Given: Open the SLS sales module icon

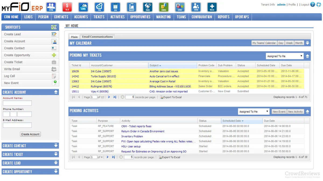Looking at the screenshot, I should pos(67,7).
